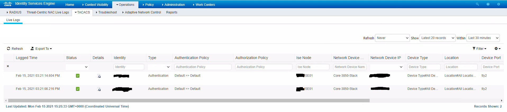Click the Location filter field
Viewport: 507px width, 112px height.
pyautogui.click(x=461, y=67)
